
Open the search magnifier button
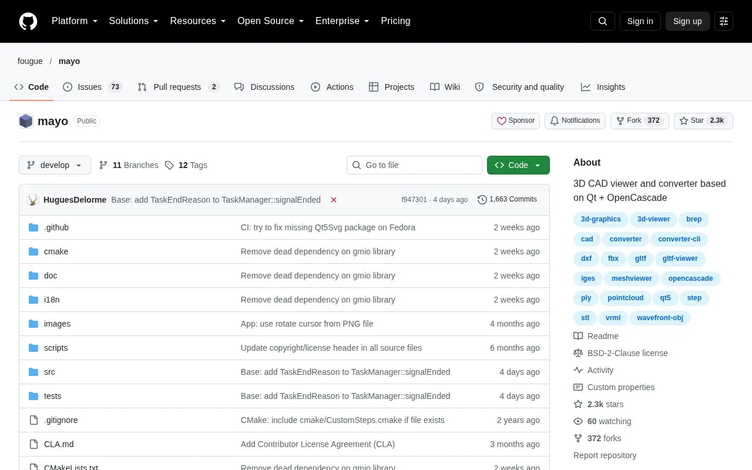[x=603, y=21]
